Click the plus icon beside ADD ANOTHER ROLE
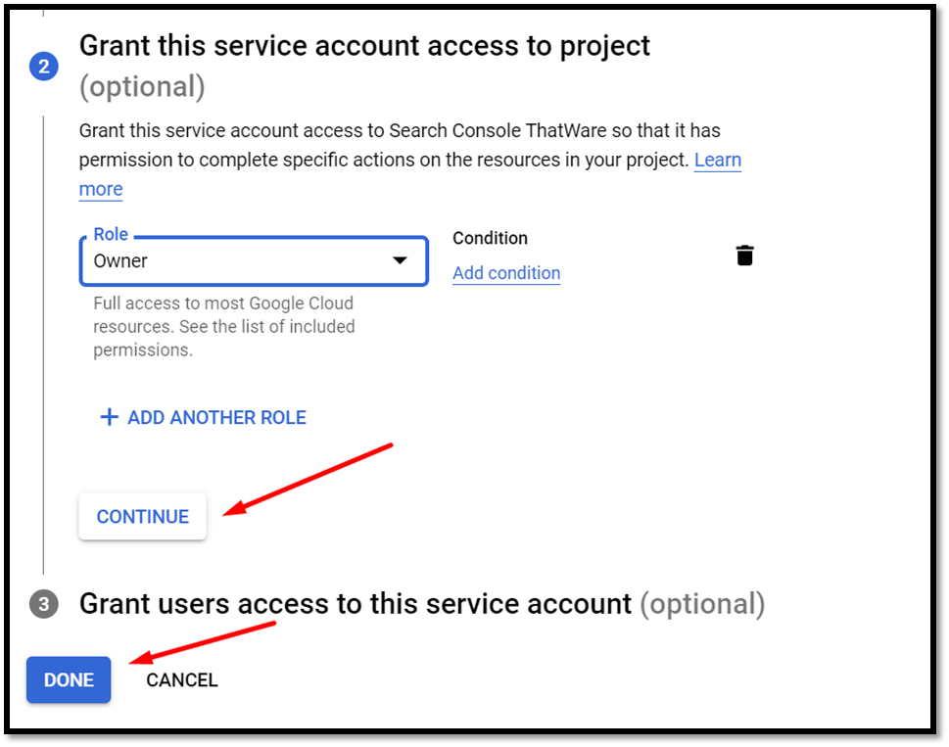 [x=109, y=417]
